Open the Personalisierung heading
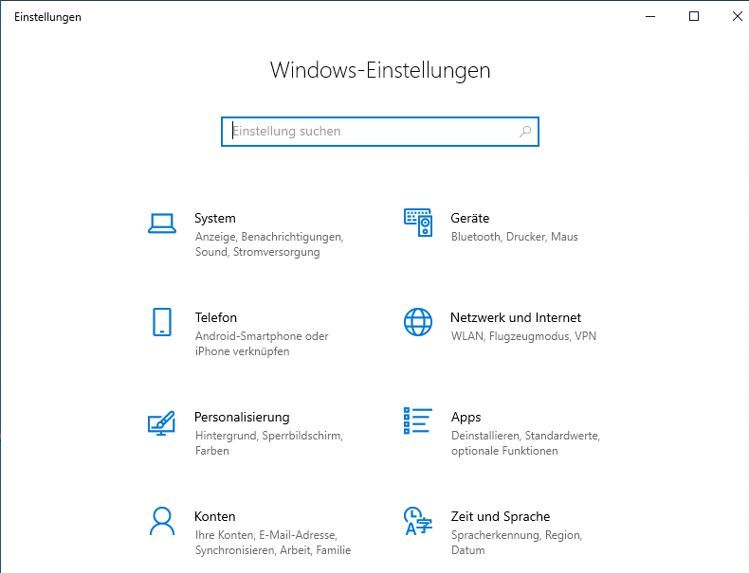This screenshot has width=749, height=573. pyautogui.click(x=242, y=417)
